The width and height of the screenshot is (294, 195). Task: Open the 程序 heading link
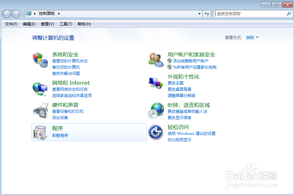57,128
